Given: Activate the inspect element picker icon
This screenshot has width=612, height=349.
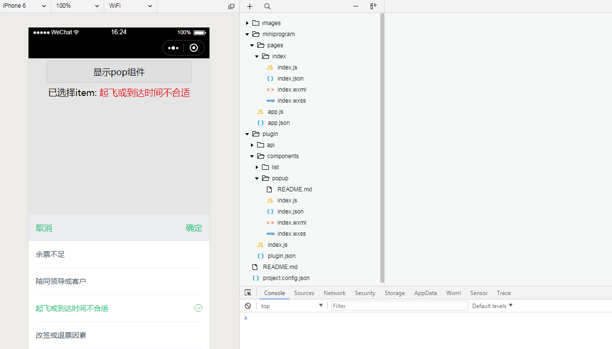Looking at the screenshot, I should tap(248, 293).
